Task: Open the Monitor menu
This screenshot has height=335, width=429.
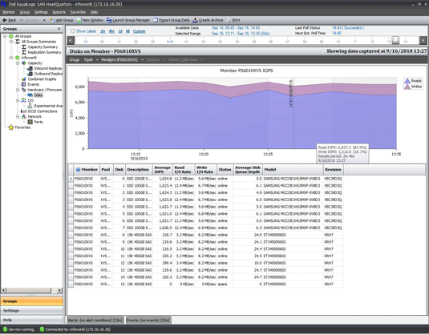Action: pos(9,12)
